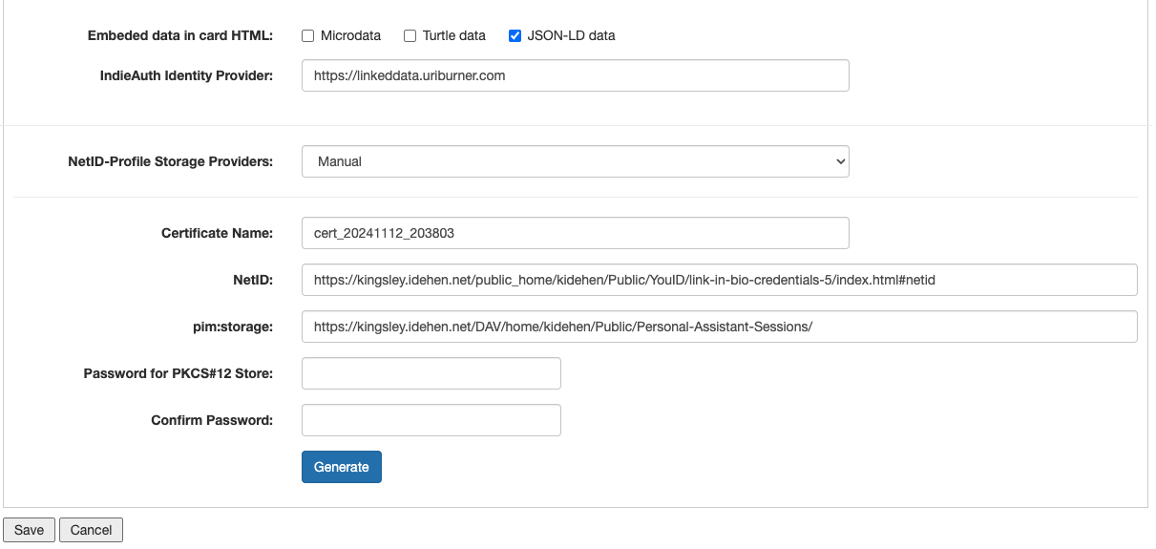Click the Cancel button
The height and width of the screenshot is (549, 1156).
click(91, 530)
